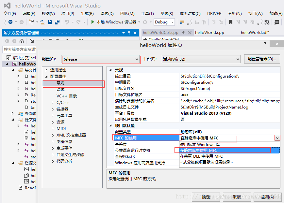Click the 字符集 property row

tap(146, 144)
